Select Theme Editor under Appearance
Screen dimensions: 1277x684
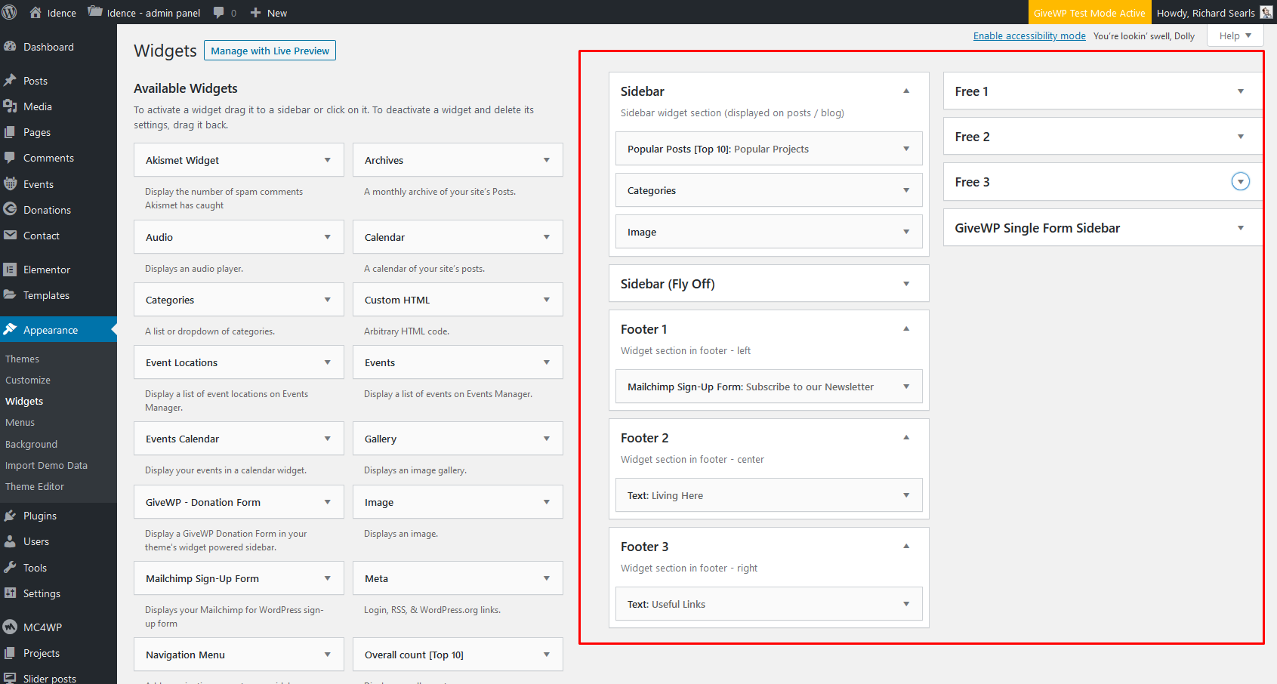(35, 487)
